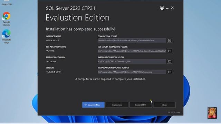Select the version 16.0.700.4, CTP2.1 text
Screen dimensions: 221x124
pos(54,72)
